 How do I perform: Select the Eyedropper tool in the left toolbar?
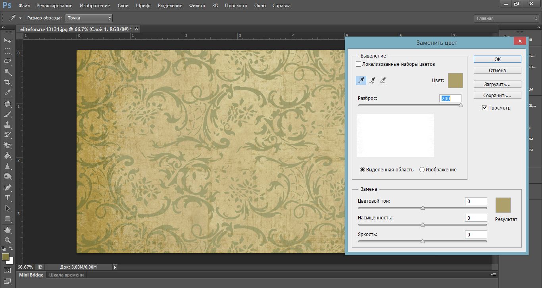coord(8,93)
